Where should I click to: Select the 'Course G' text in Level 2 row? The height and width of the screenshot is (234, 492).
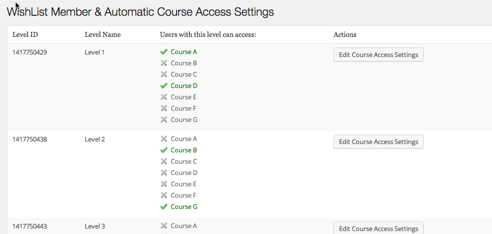(184, 206)
